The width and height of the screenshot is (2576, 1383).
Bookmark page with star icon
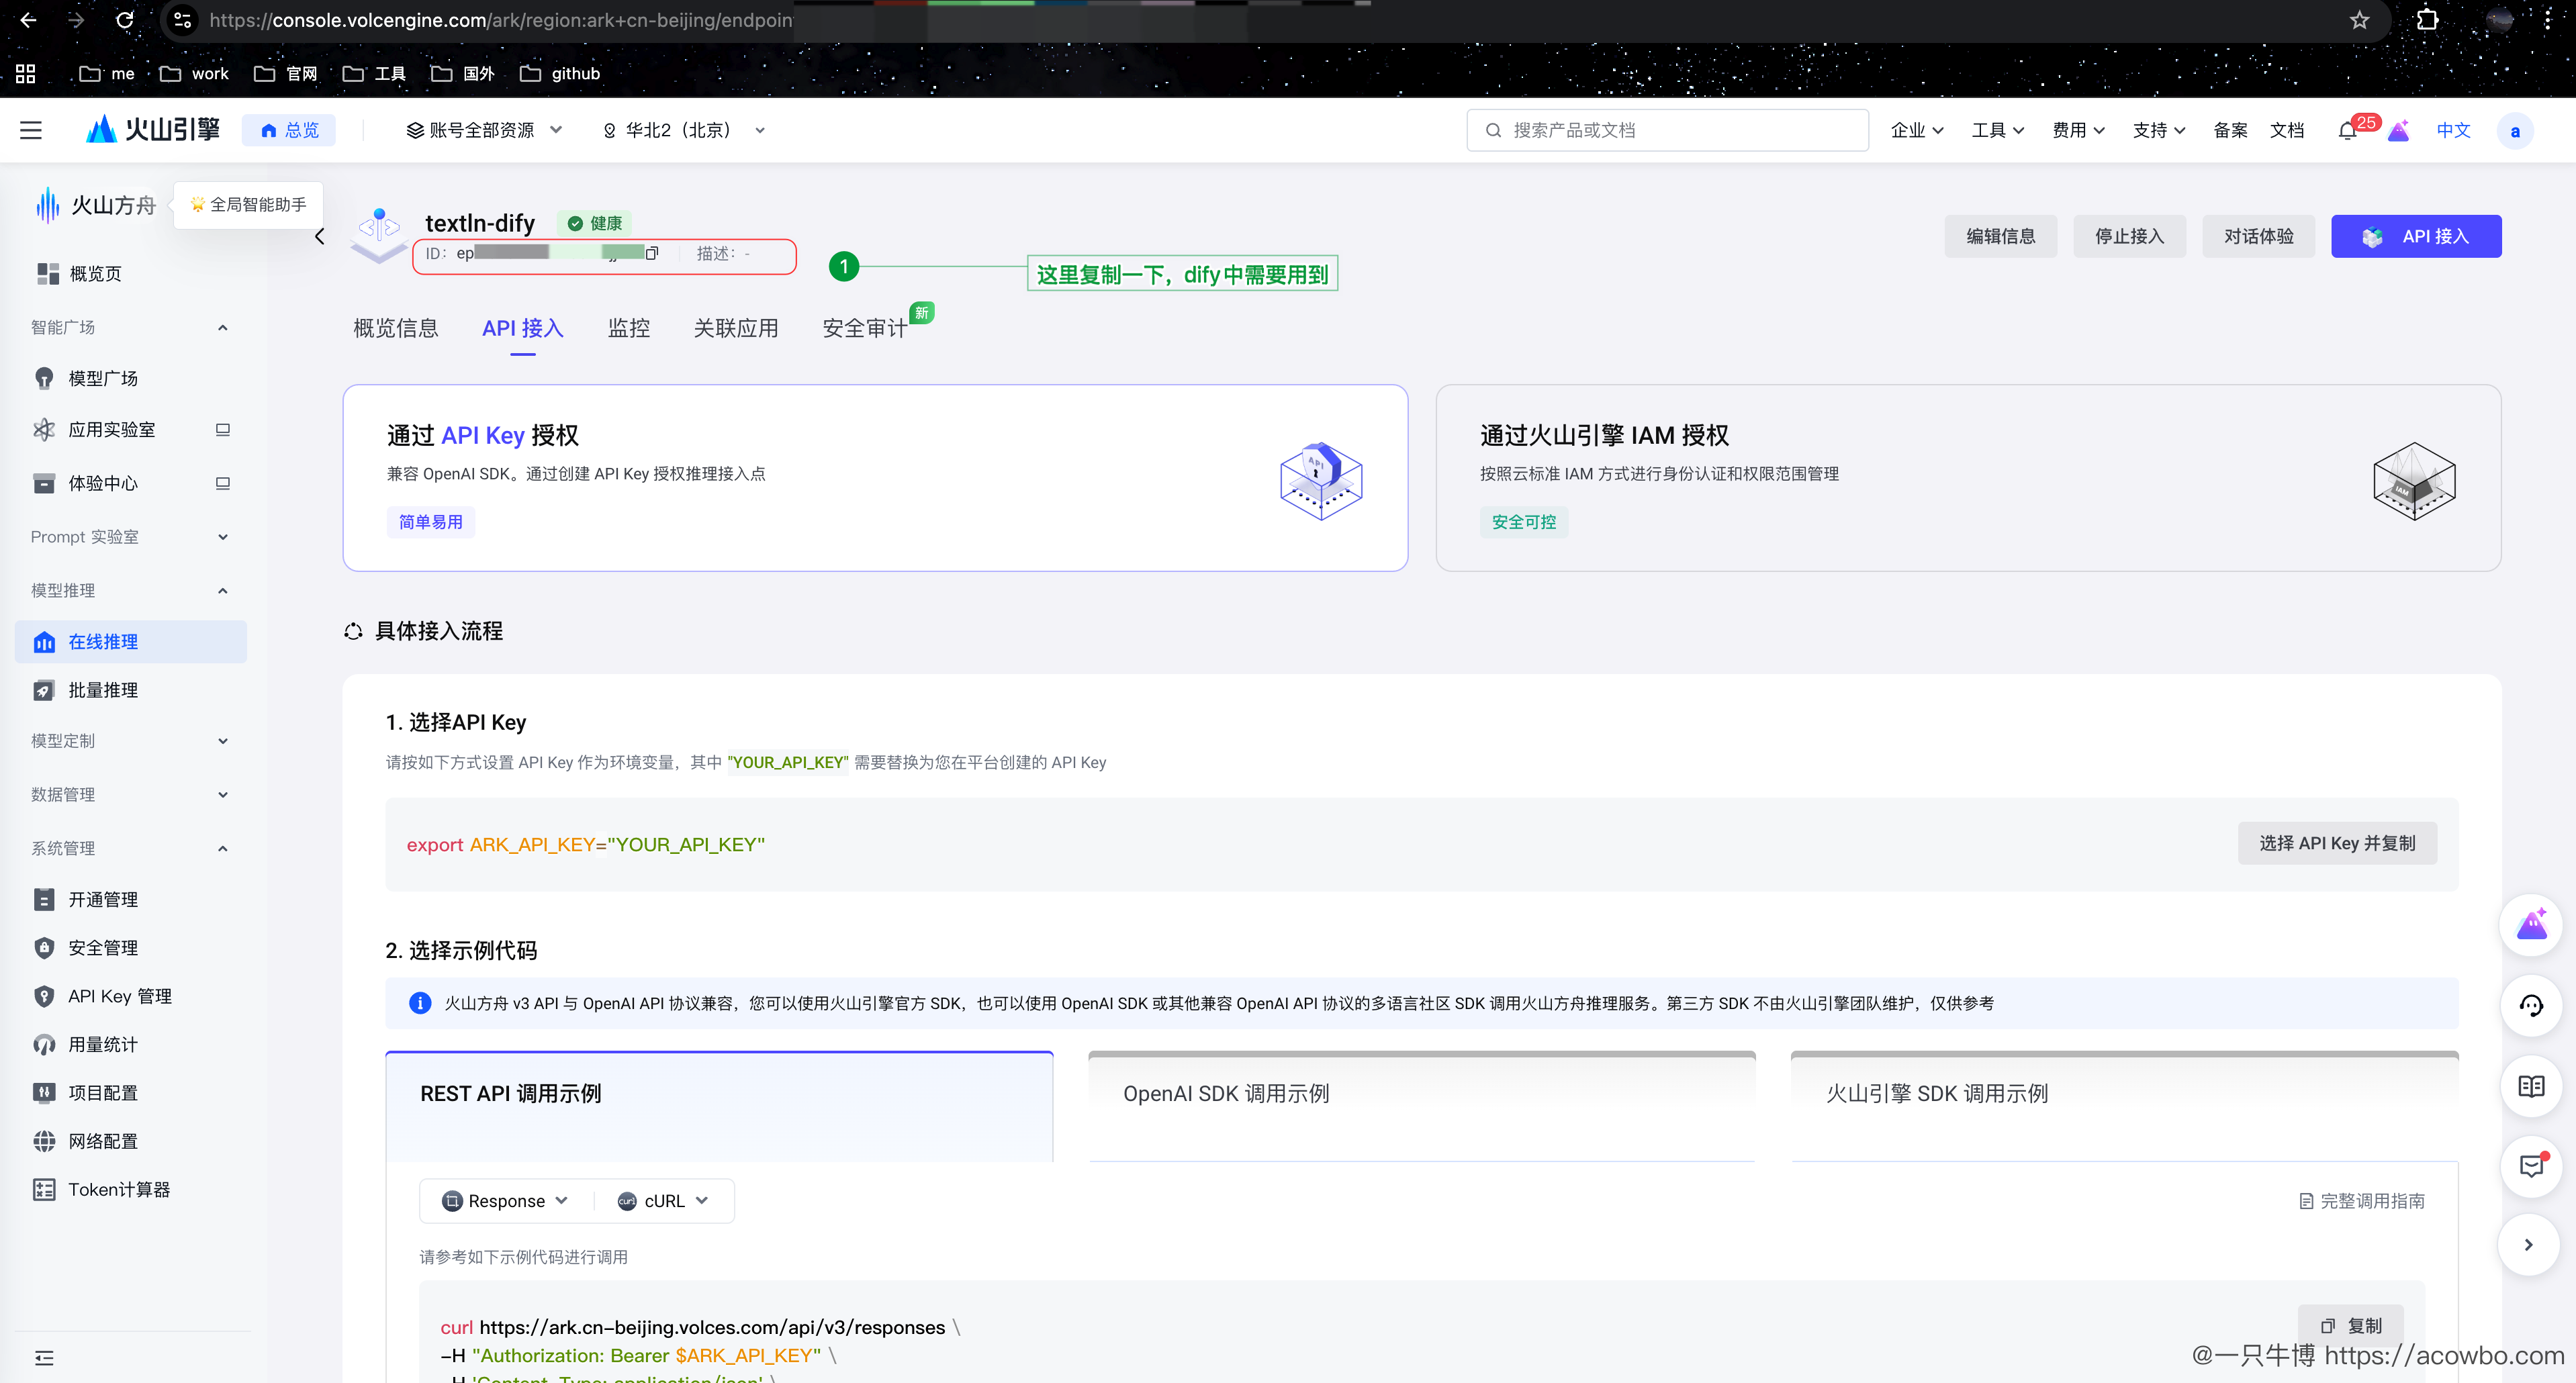(2360, 20)
